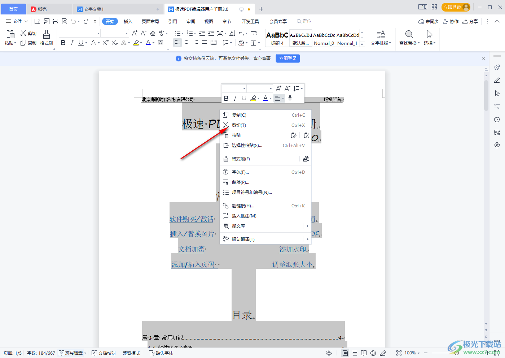The width and height of the screenshot is (505, 358).
Task: Toggle Italic in the ribbon
Action: [x=72, y=43]
